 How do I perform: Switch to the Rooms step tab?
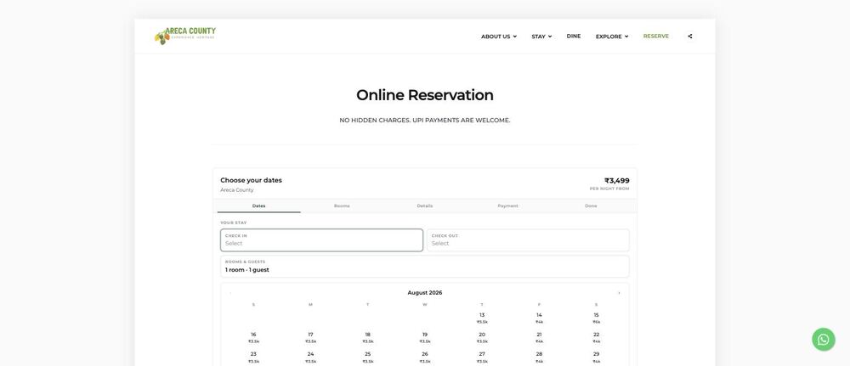(x=342, y=206)
